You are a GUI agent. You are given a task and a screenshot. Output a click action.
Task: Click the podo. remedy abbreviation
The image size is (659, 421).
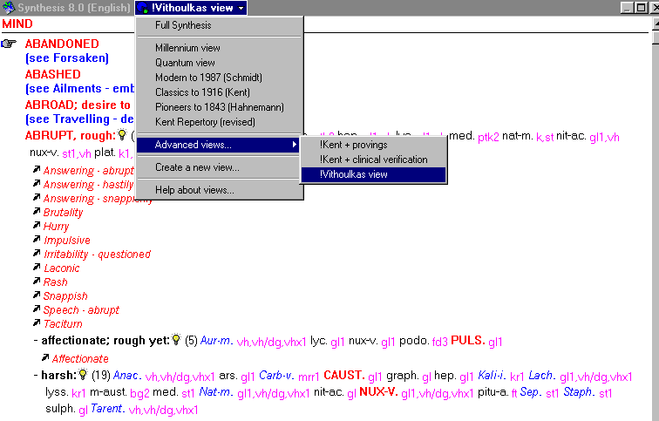[414, 340]
